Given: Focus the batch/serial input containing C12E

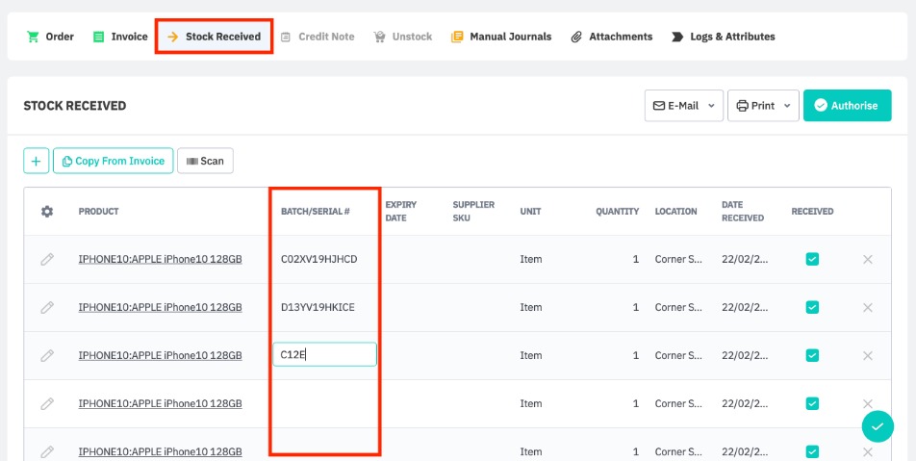Looking at the screenshot, I should click(x=325, y=355).
